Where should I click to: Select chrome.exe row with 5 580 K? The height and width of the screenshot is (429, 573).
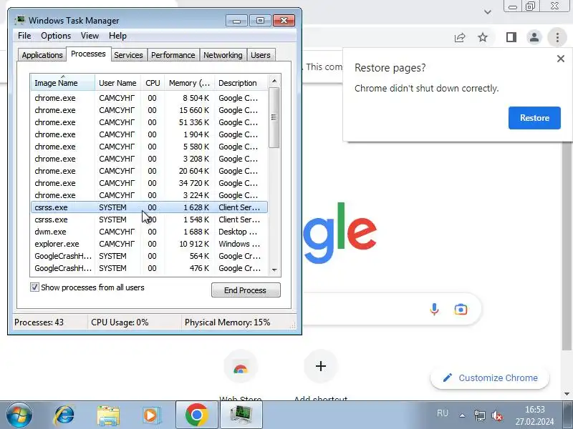[149, 147]
